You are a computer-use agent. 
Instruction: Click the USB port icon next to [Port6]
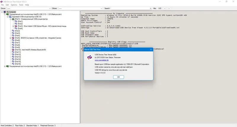click(13, 40)
